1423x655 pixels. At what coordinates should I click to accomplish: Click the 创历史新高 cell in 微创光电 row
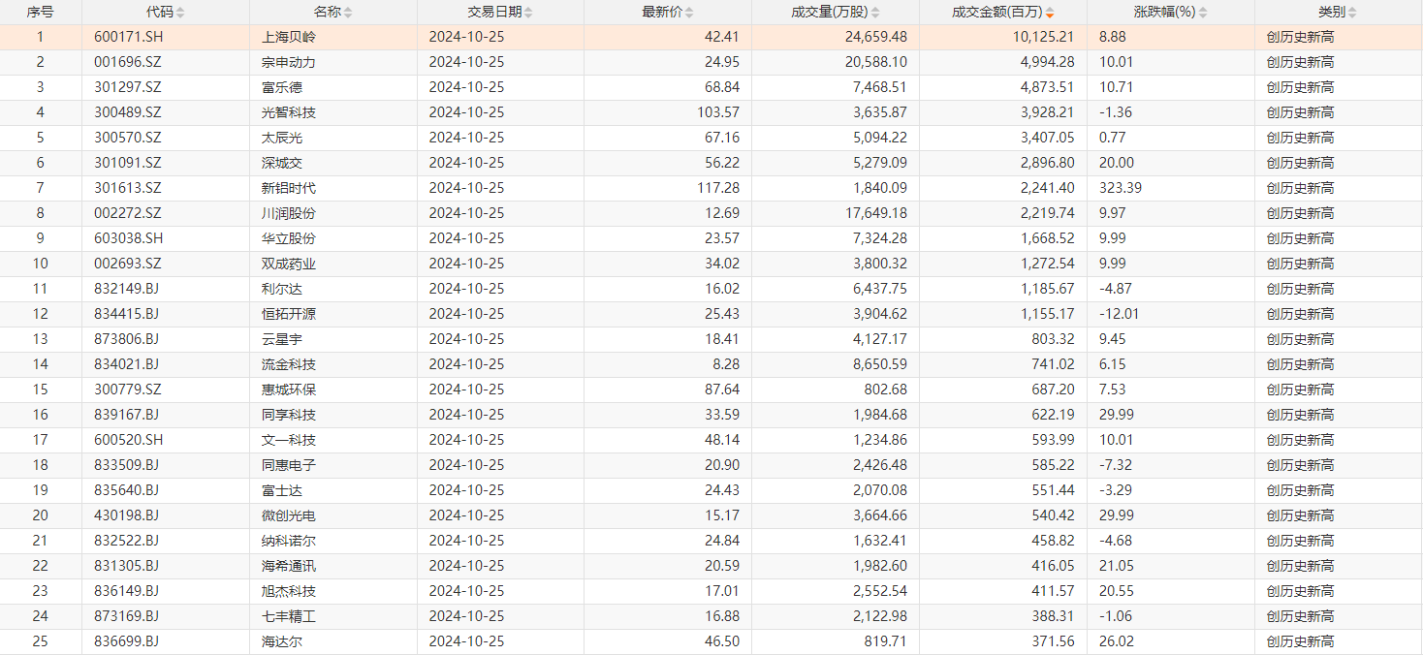1299,515
